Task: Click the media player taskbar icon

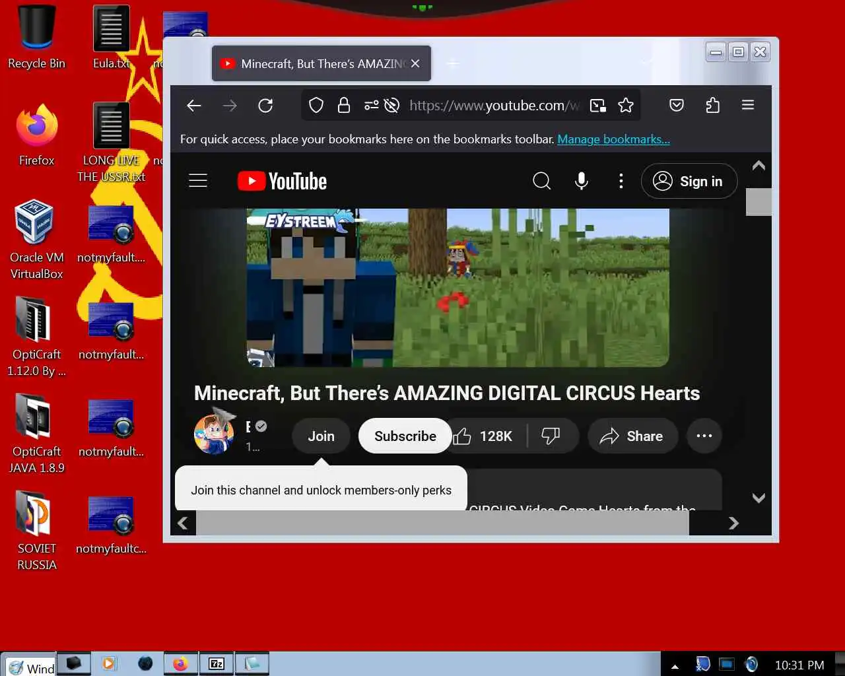Action: 109,663
